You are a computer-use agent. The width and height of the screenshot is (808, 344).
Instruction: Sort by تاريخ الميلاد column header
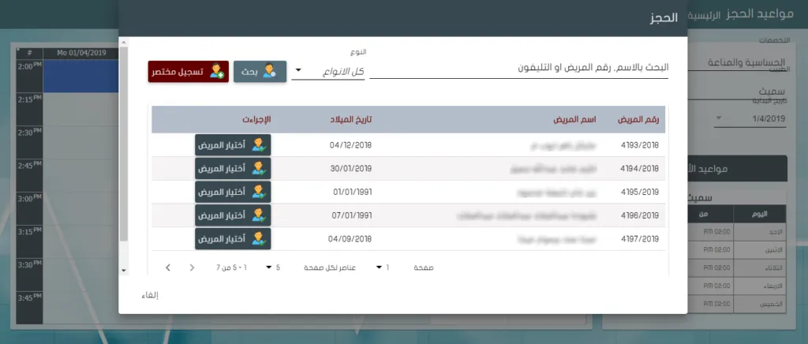[351, 120]
